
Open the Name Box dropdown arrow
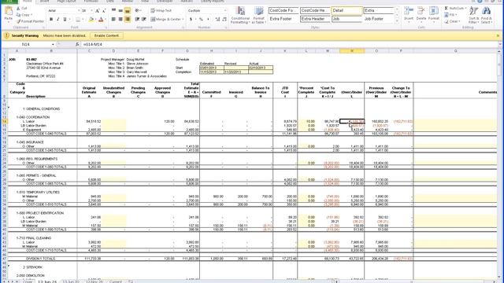pyautogui.click(x=53, y=44)
